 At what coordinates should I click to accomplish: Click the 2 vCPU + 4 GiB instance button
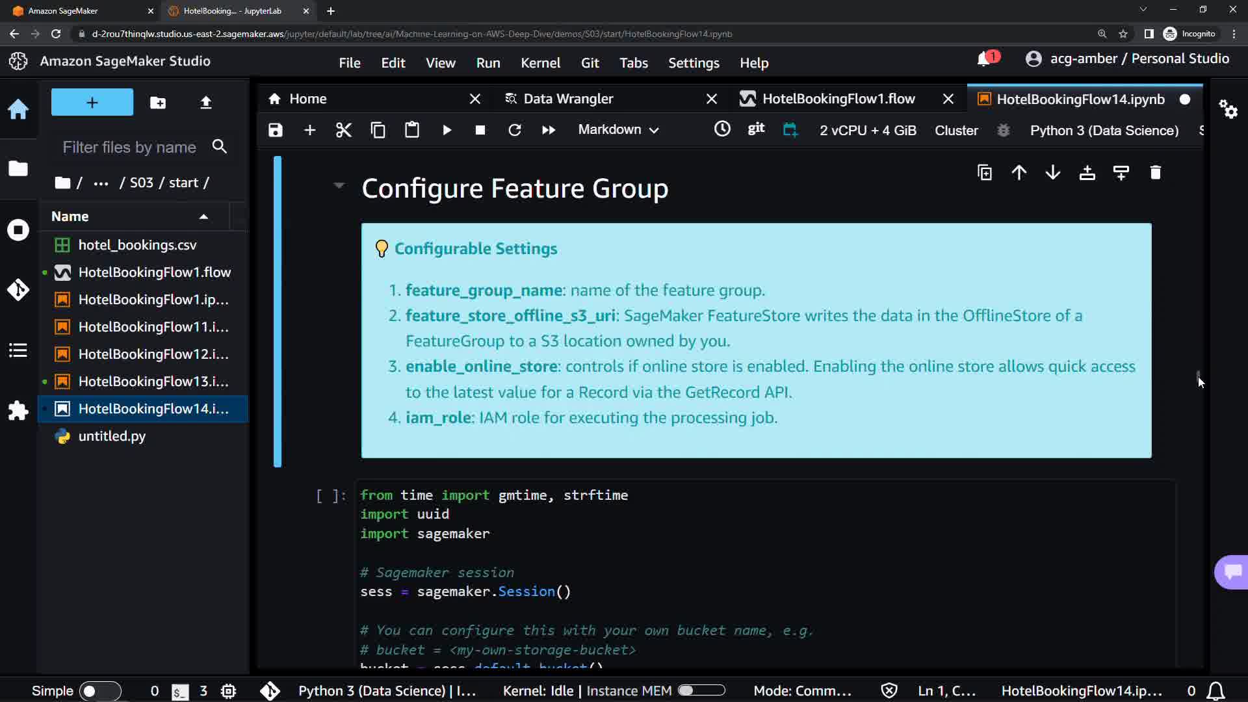(x=868, y=130)
